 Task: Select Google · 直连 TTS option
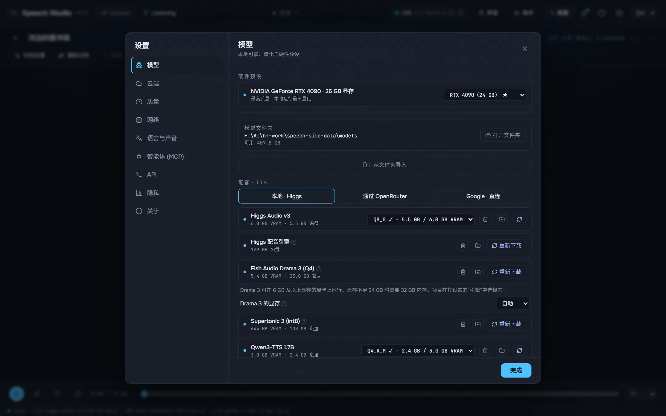coord(483,196)
